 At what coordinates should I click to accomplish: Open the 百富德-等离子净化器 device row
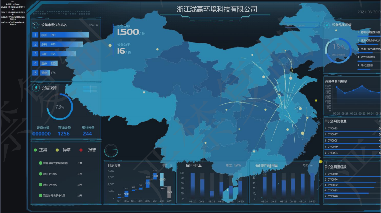(x=61, y=195)
